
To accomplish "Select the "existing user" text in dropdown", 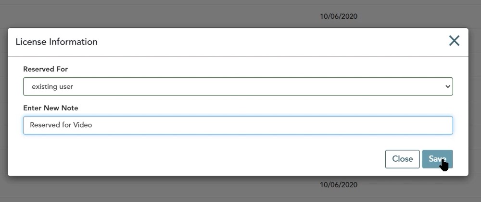I will pyautogui.click(x=52, y=87).
